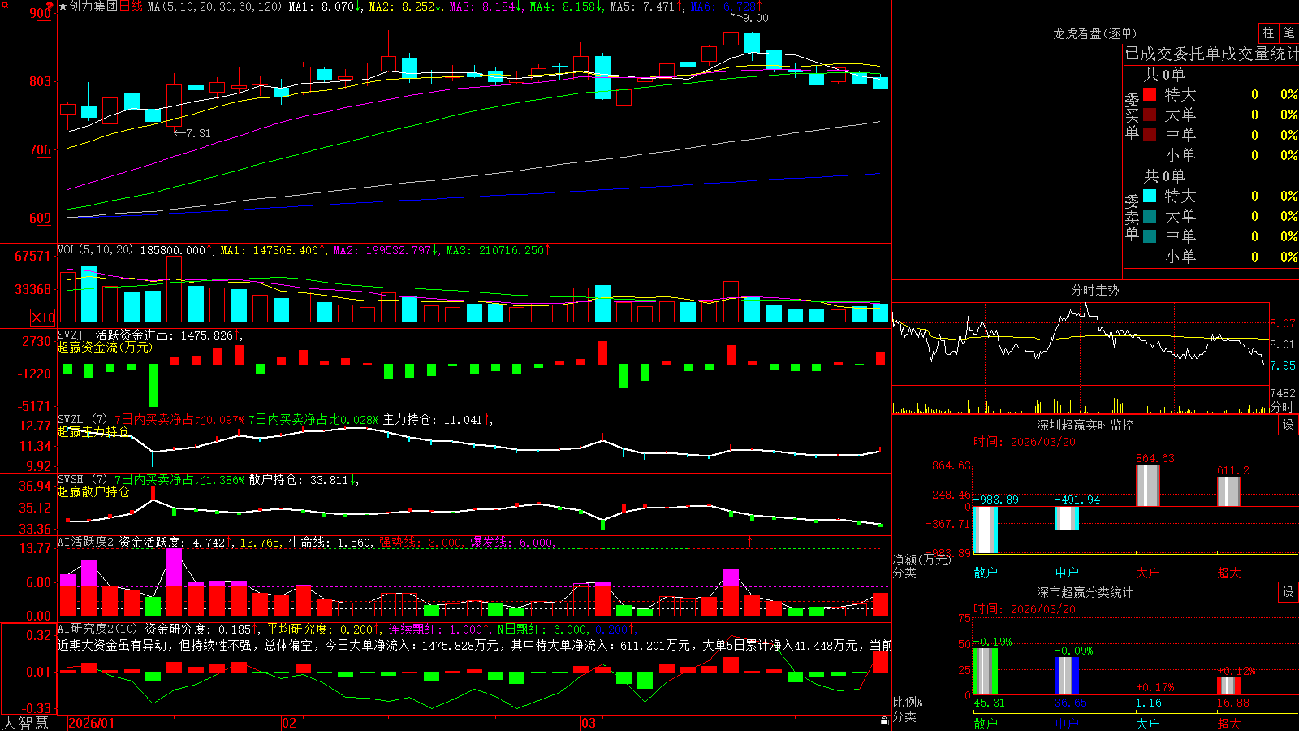Click the VOL(5,10,20) indicator label
This screenshot has height=731, width=1299.
(95, 249)
